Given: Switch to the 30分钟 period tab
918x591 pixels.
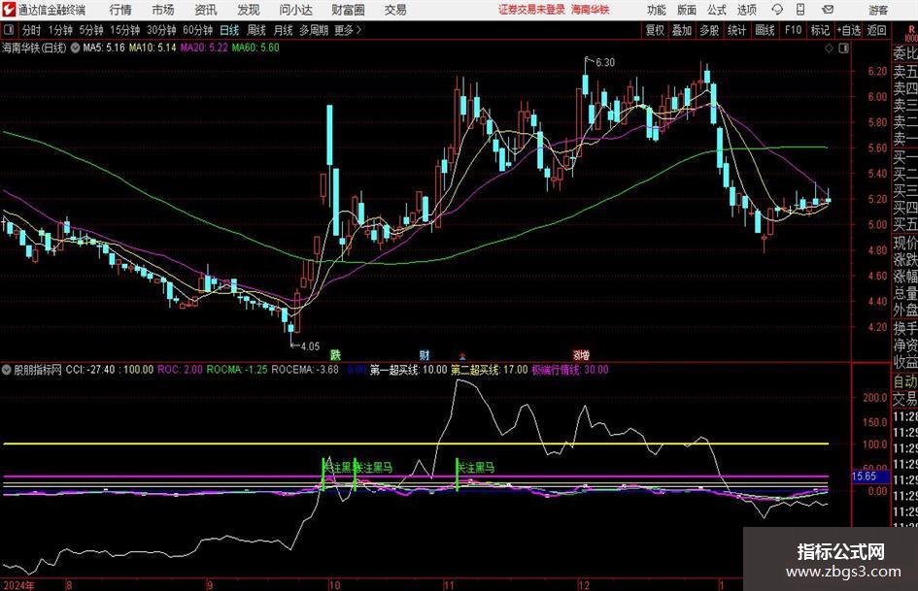Looking at the screenshot, I should pos(161,30).
